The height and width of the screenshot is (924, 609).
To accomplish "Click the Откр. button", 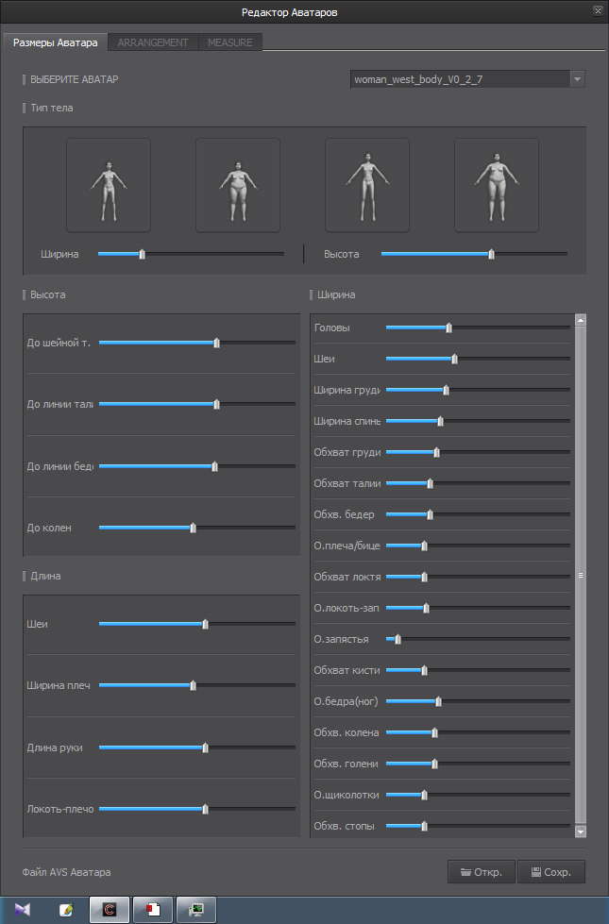I will (x=482, y=871).
